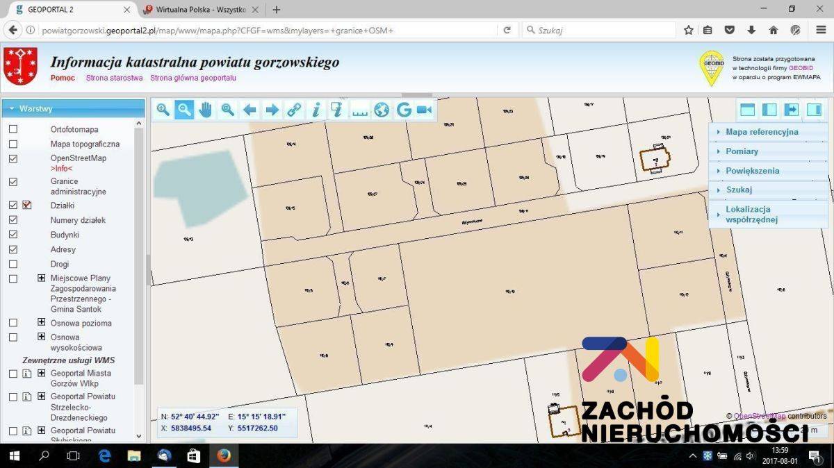Click the Firefox Szukaj search field
Viewport: 834px width, 468px height.
point(598,31)
